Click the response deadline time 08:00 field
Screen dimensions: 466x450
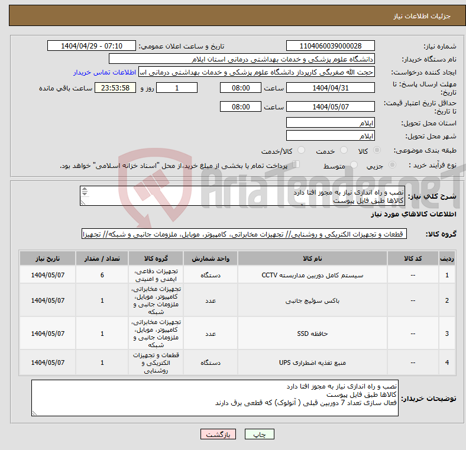coord(241,88)
